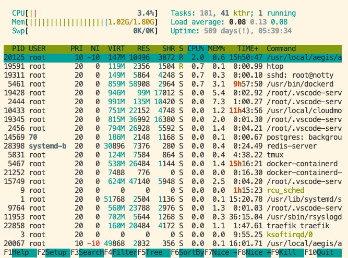This screenshot has width=348, height=258.
Task: Click the 1.02G/1.80G memory value
Action: 131,22
